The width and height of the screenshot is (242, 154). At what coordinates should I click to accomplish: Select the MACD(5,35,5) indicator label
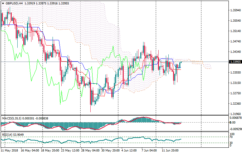11,118
